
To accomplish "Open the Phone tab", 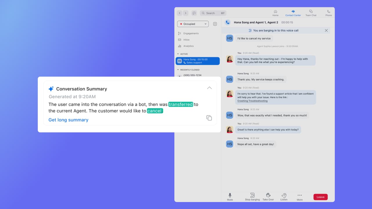I will 328,13.
